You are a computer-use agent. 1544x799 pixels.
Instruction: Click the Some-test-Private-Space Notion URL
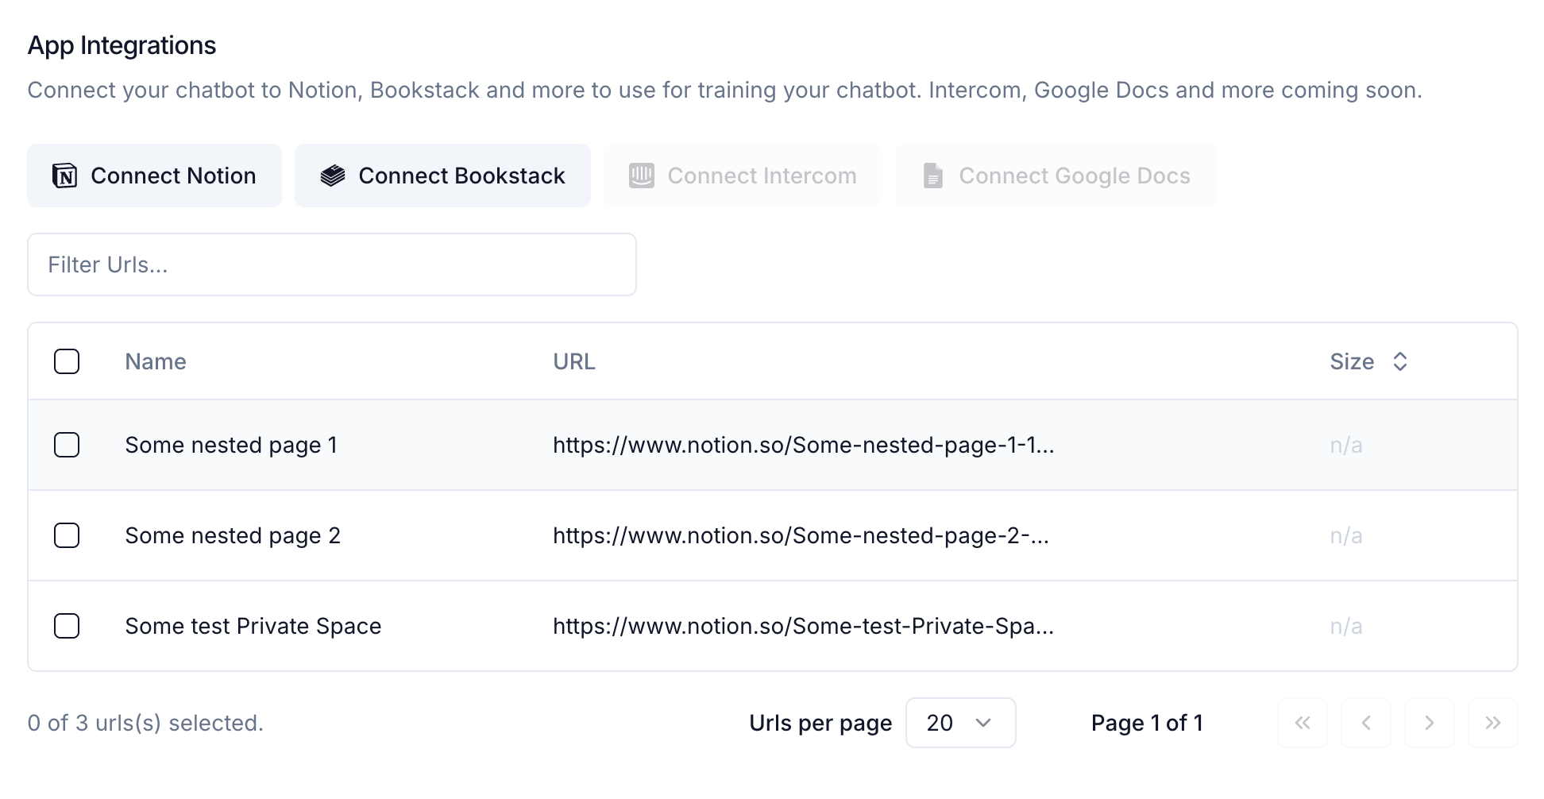(803, 626)
